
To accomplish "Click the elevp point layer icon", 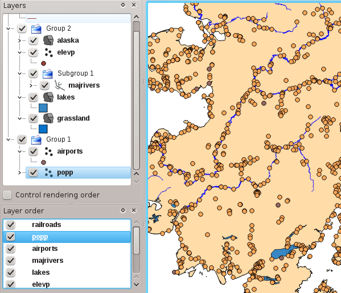I will click(48, 52).
